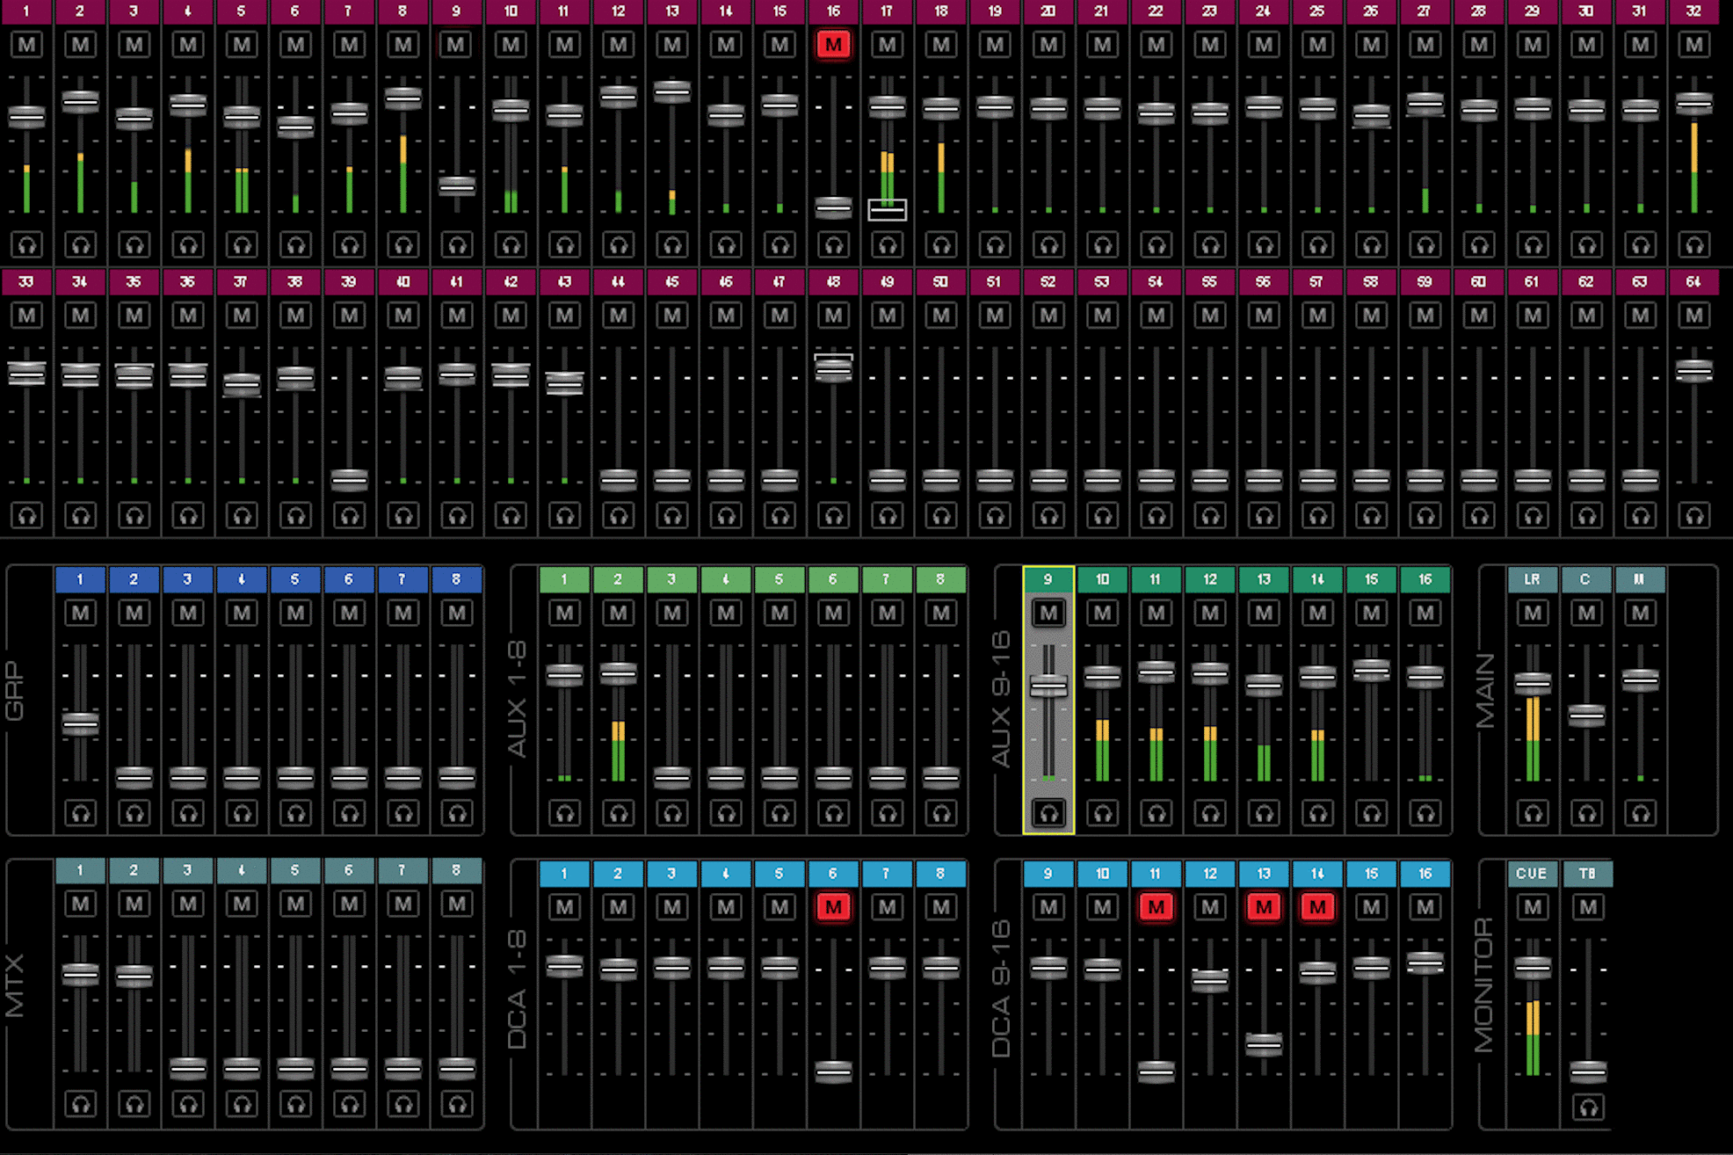Select the channel 17 label
Screen dimensions: 1733x1155
point(887,11)
